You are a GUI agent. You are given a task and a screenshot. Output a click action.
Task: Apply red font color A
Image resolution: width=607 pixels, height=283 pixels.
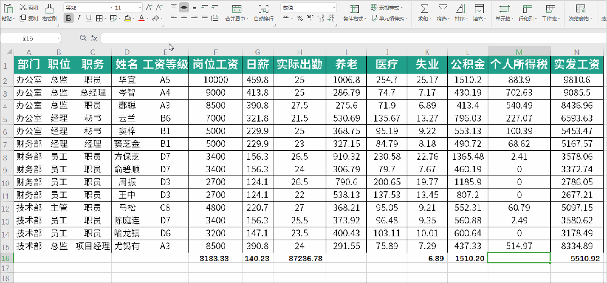141,18
